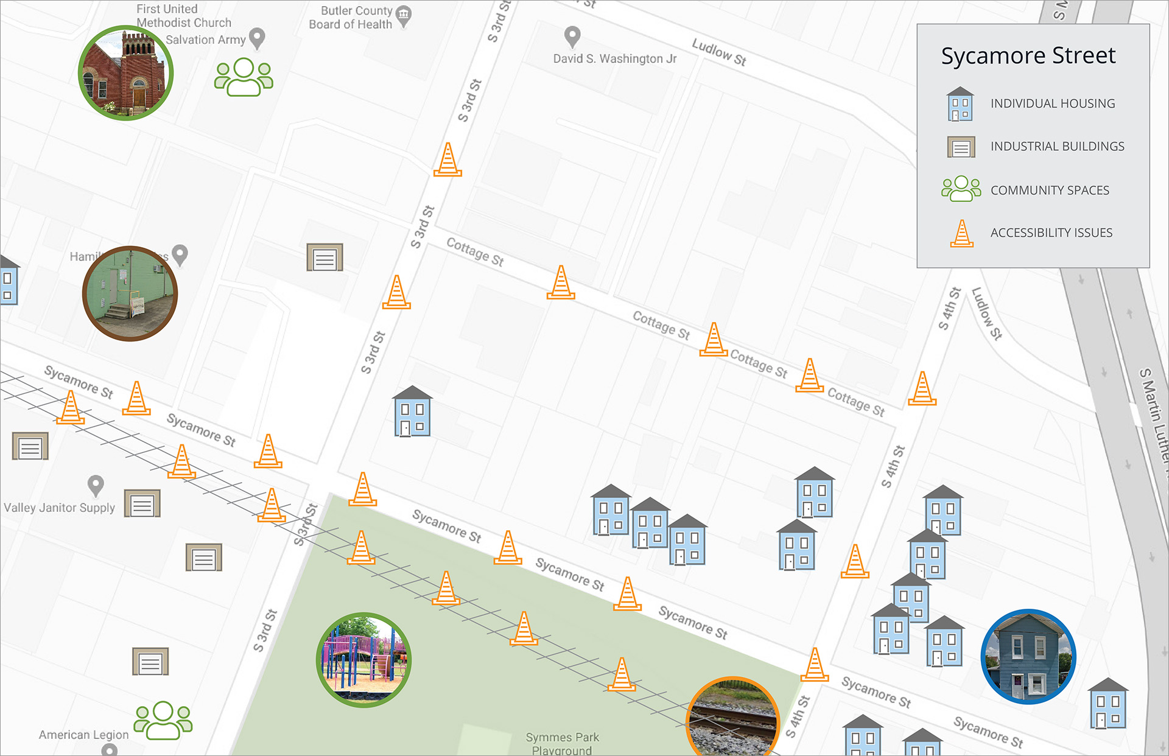Click the lone house icon beside S 3rd St
Image resolution: width=1169 pixels, height=756 pixels.
pyautogui.click(x=412, y=411)
